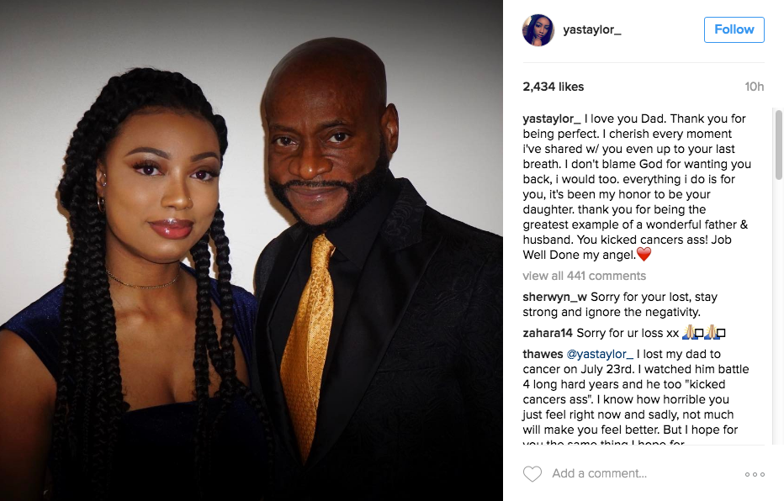Screen dimensions: 784x501
Task: Open zahara14 commenter profile
Action: [547, 333]
